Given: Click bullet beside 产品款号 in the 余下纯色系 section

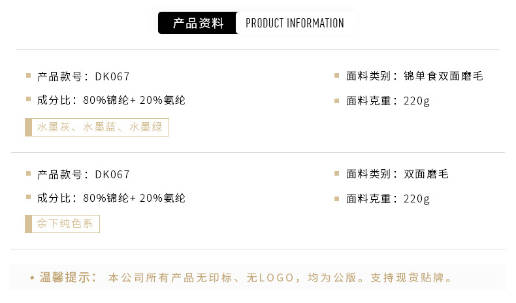Looking at the screenshot, I should pos(28,174).
